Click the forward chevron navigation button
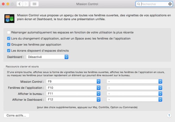 point(26,4)
